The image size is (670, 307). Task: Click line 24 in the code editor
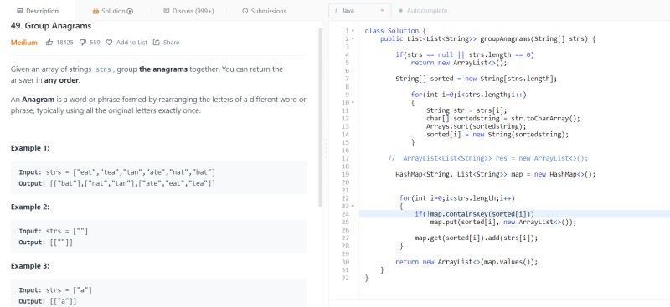coord(514,214)
